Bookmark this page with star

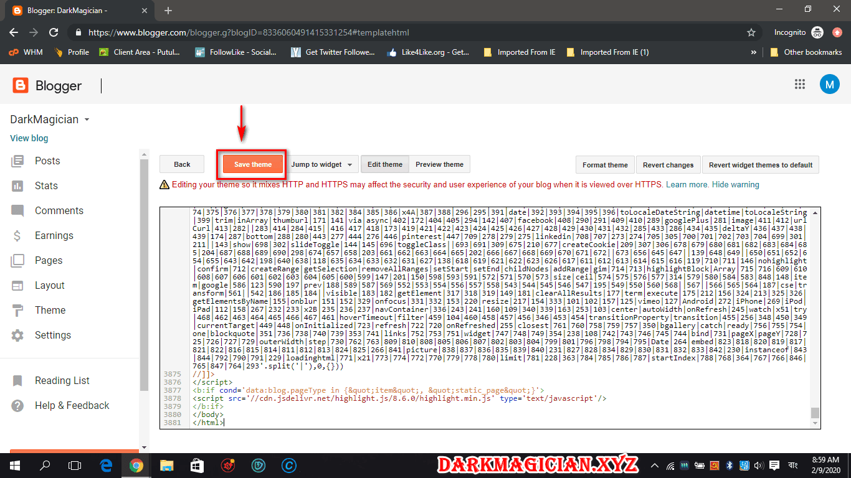pos(751,32)
